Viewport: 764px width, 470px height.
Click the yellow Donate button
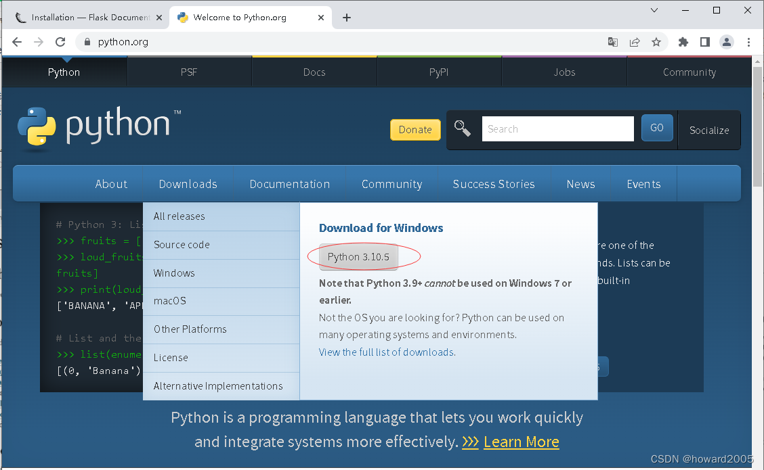pyautogui.click(x=415, y=129)
